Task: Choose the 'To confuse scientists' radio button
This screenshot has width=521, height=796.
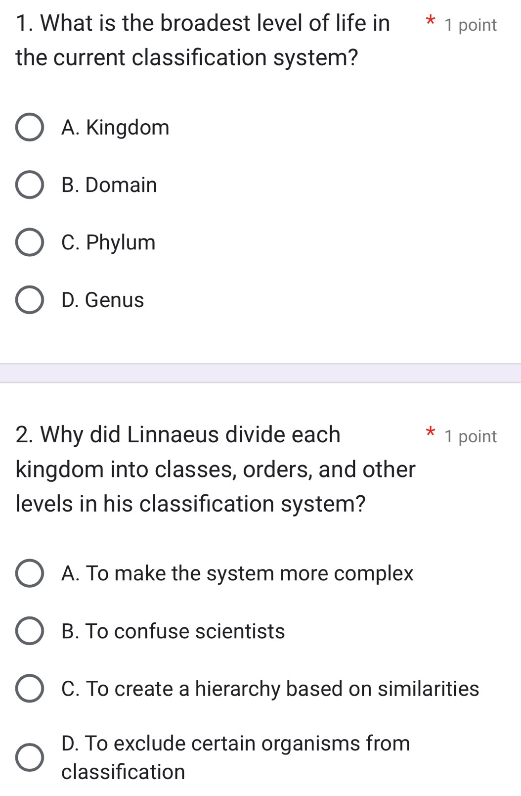Action: pos(29,631)
